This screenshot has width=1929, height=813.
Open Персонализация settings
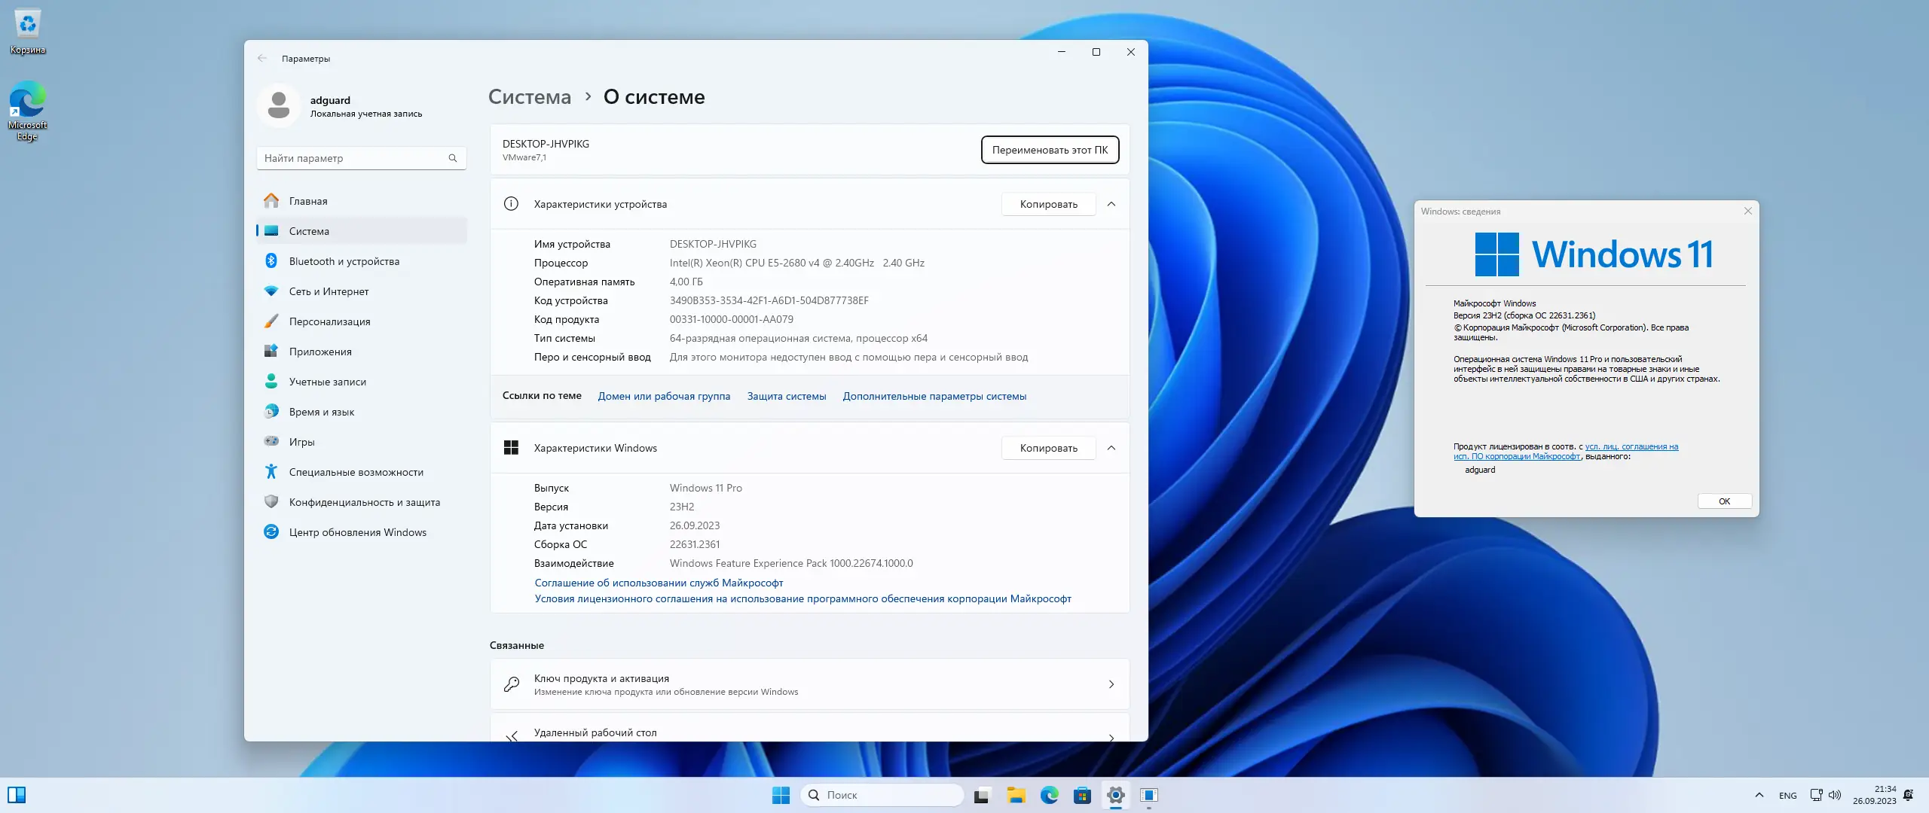click(x=329, y=321)
